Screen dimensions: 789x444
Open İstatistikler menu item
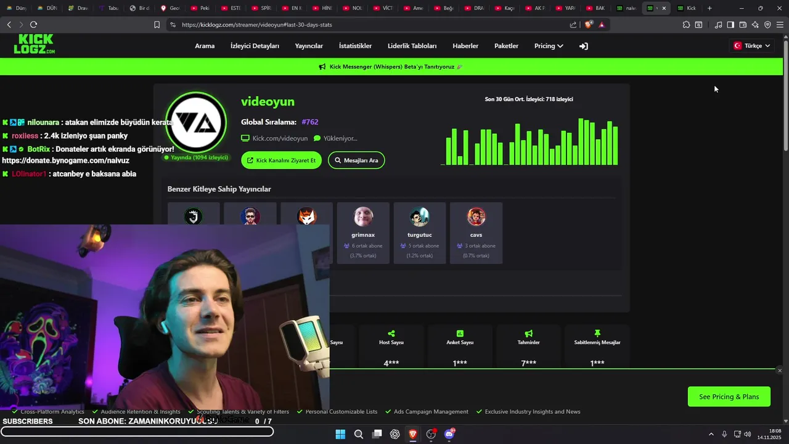[355, 46]
